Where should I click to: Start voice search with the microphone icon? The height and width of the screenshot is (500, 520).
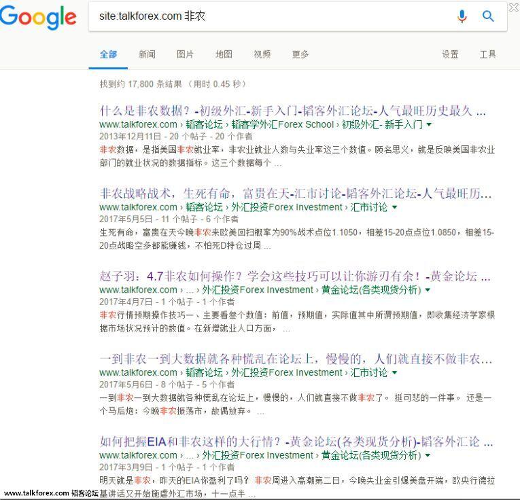462,16
